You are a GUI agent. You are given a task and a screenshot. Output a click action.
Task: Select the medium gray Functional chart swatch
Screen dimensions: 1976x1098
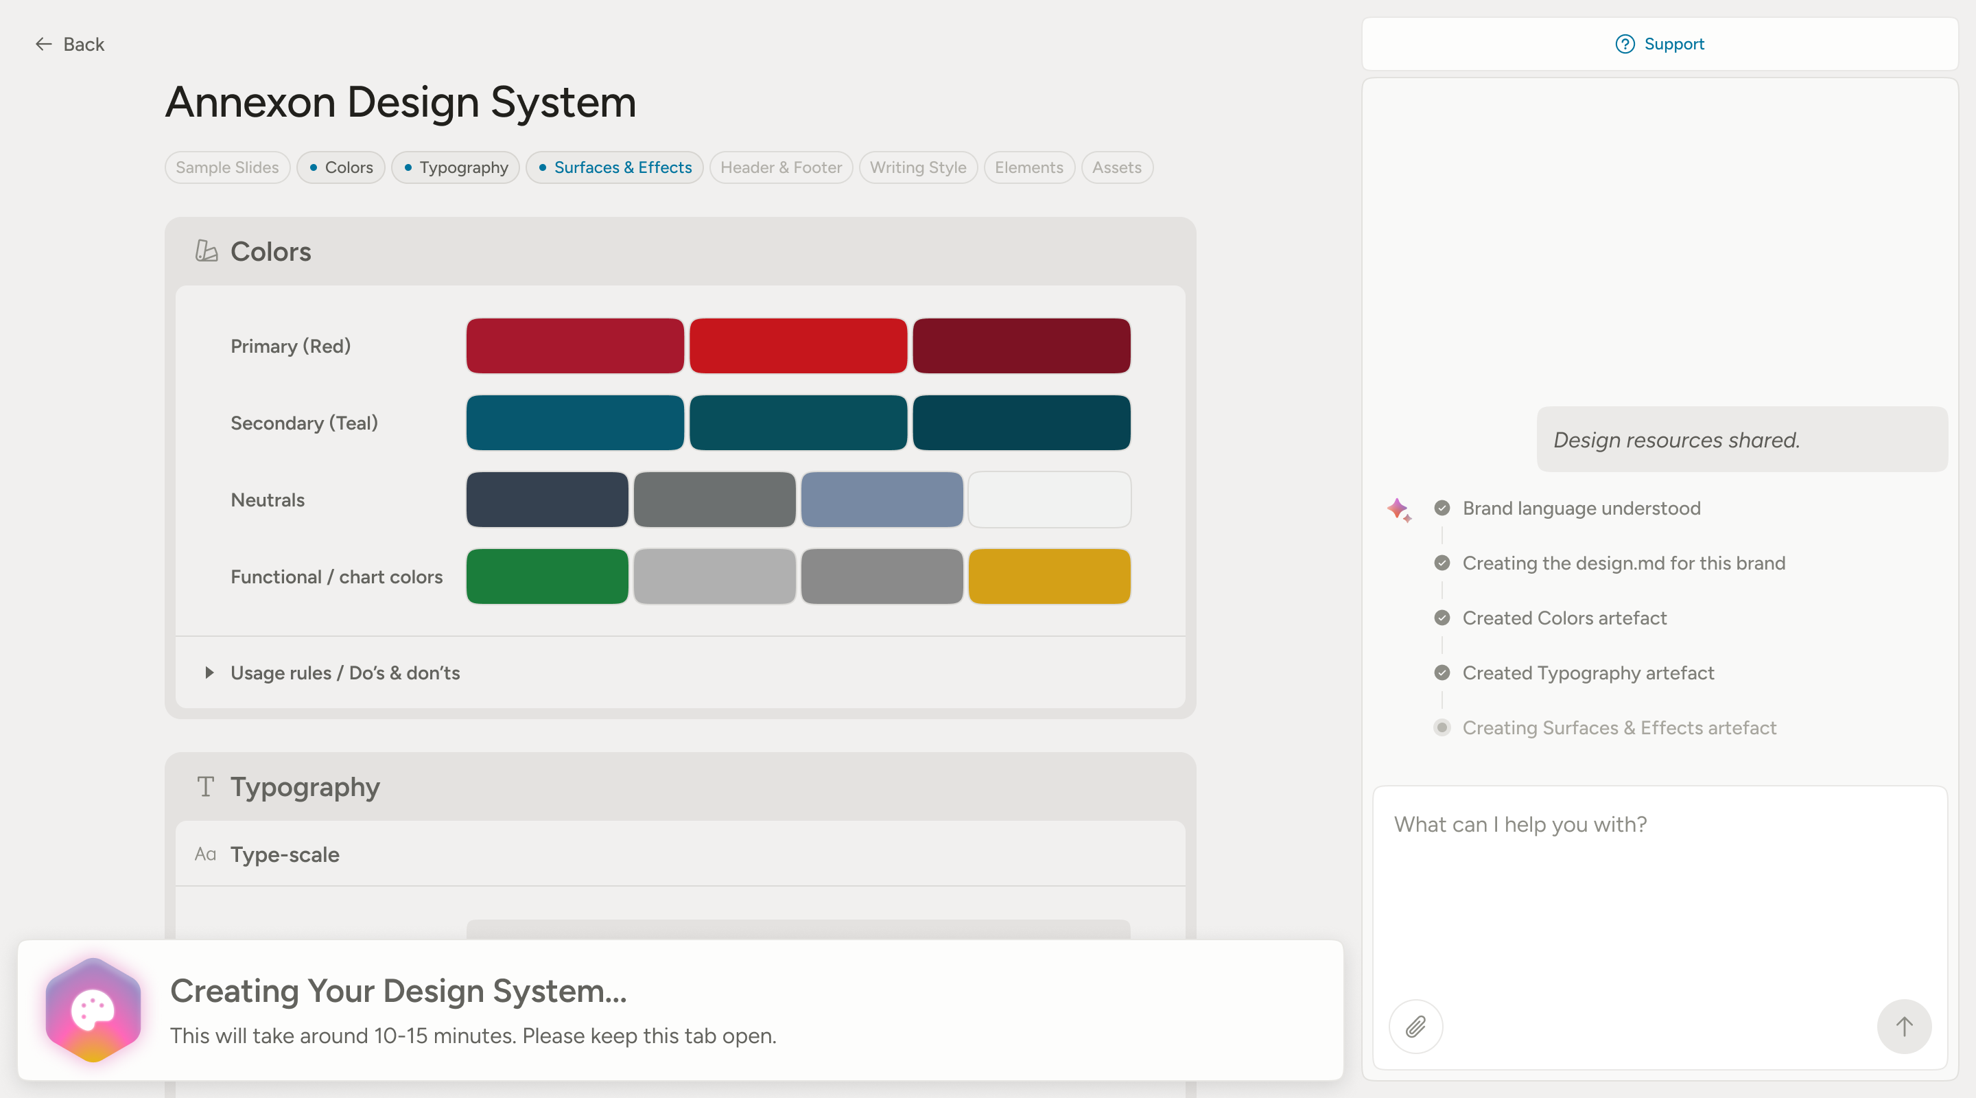[x=882, y=576]
